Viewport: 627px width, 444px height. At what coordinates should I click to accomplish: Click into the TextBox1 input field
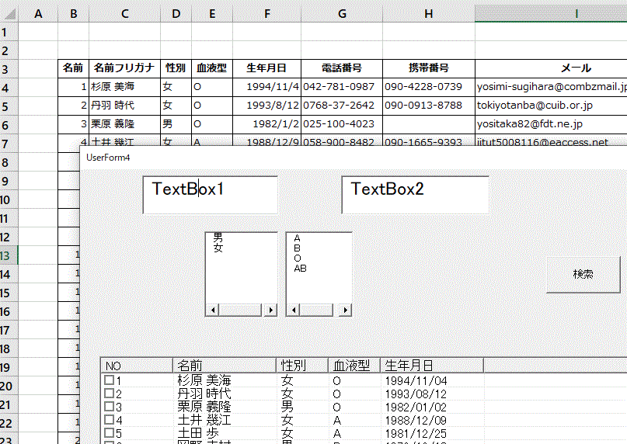tap(210, 194)
